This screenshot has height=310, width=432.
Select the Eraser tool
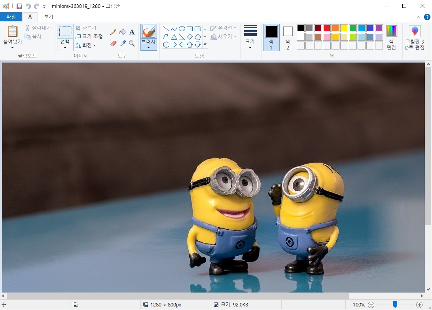113,43
